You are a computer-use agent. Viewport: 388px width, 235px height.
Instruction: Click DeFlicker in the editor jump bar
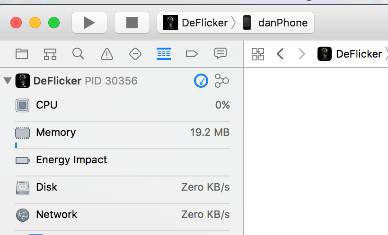point(350,54)
